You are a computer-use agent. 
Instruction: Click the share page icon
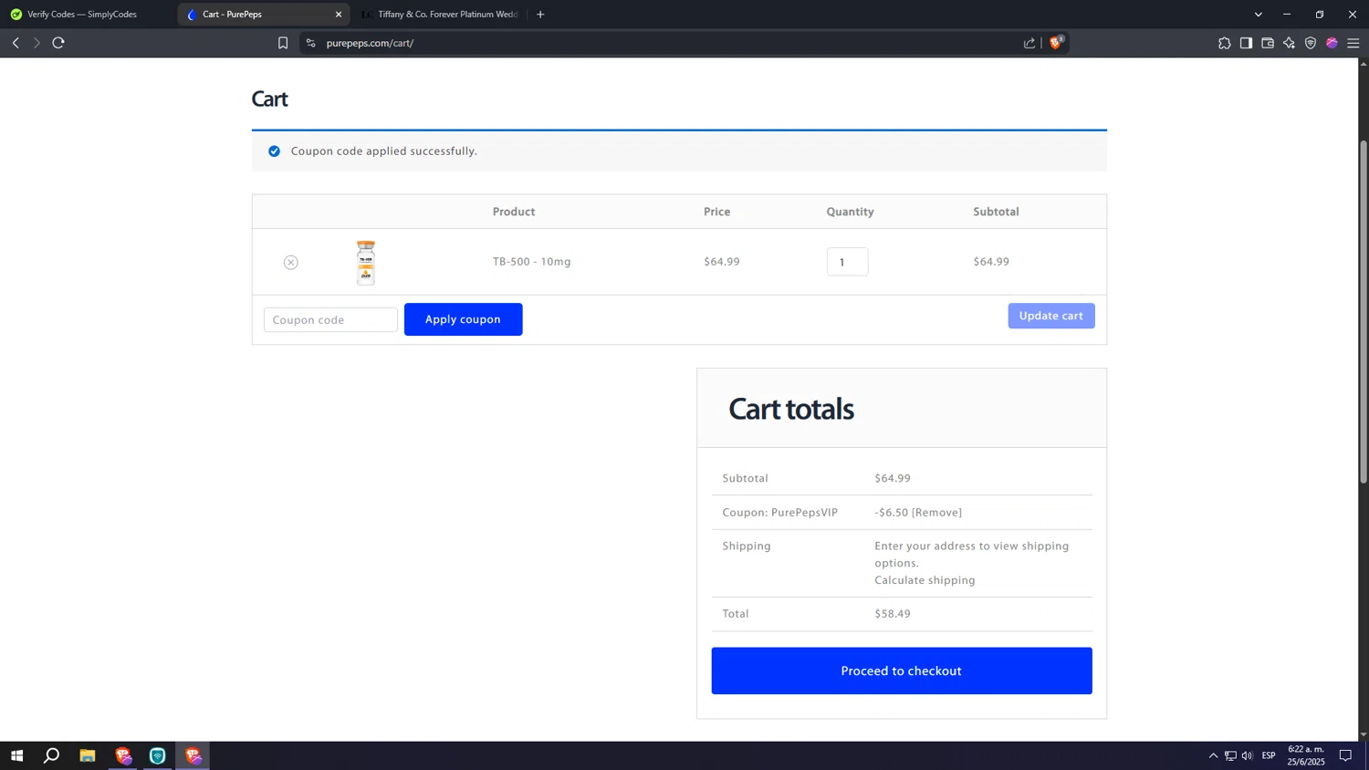pos(1029,43)
